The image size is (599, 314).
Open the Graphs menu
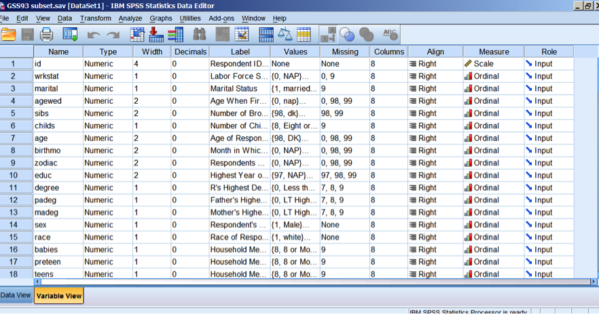[161, 18]
